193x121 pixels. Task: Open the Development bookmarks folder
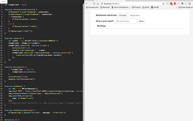(92, 7)
